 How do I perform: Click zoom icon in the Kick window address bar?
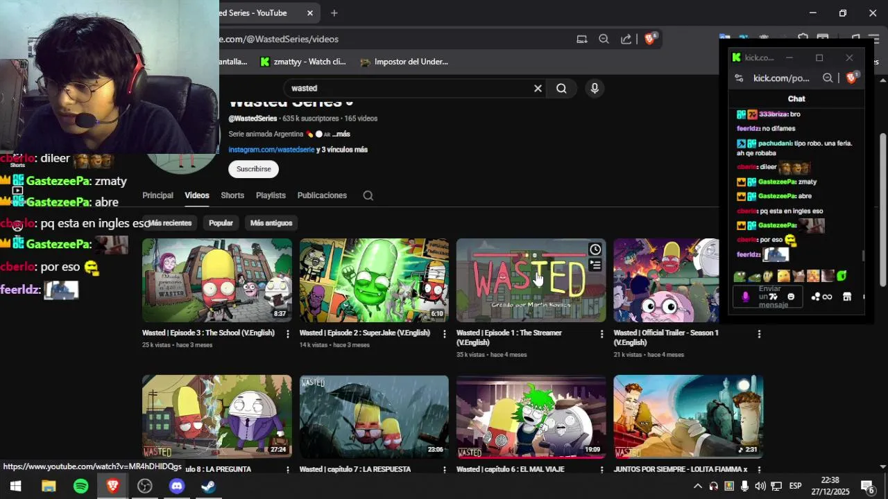pyautogui.click(x=828, y=78)
